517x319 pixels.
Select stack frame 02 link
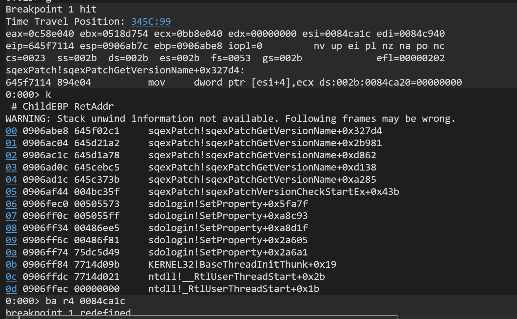pyautogui.click(x=11, y=155)
